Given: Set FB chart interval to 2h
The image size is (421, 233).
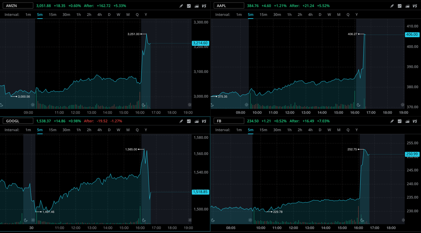Looking at the screenshot, I should click(300, 130).
